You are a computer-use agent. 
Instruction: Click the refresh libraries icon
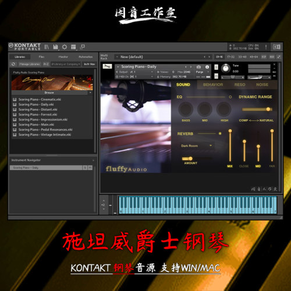click(x=13, y=64)
